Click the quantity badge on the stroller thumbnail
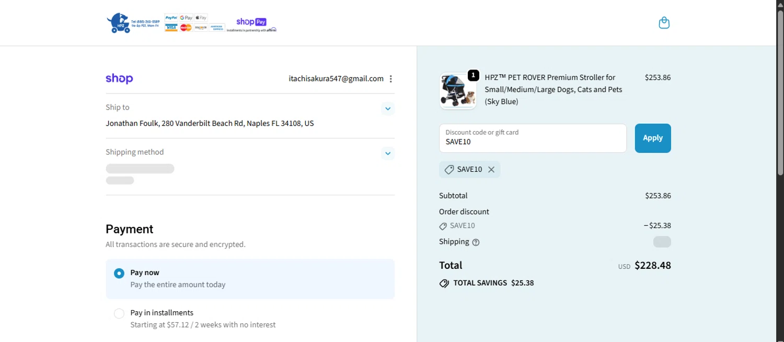Viewport: 784px width, 342px height. [473, 76]
